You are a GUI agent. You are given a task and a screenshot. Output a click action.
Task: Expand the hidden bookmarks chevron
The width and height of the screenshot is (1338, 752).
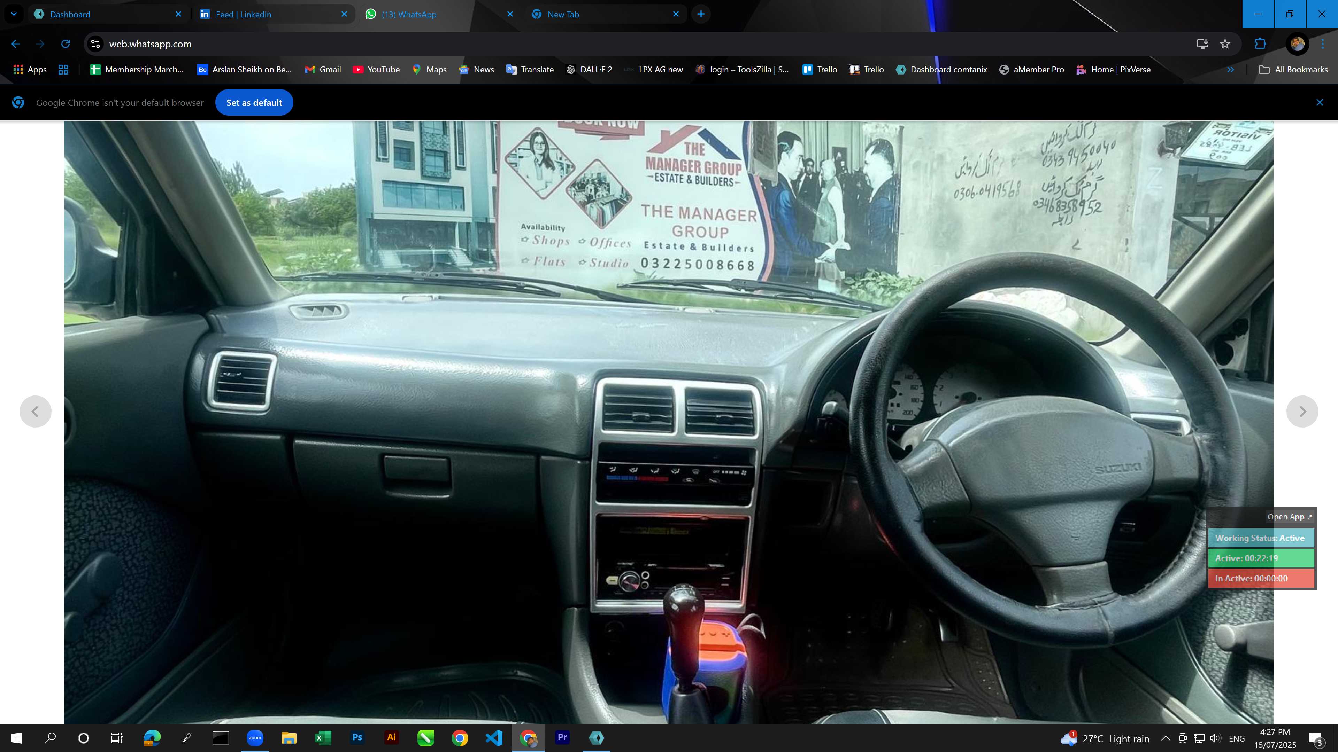click(1230, 70)
